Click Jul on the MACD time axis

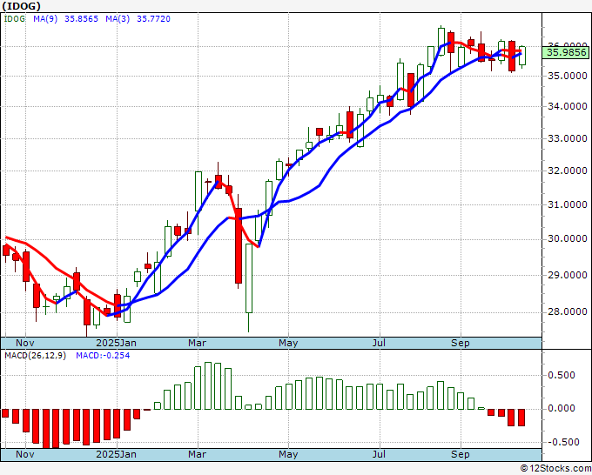379,454
